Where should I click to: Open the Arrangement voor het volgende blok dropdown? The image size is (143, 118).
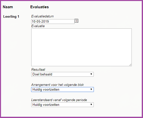[62, 89]
